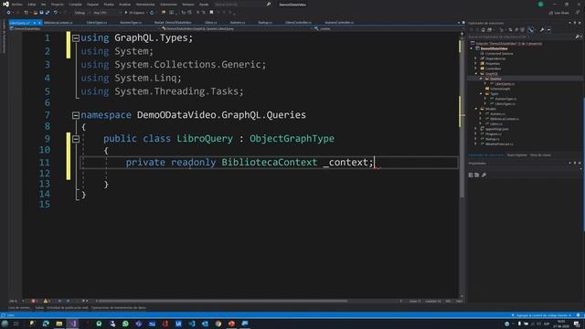Click the Home icon in Solution Explorer toolbar
The image size is (585, 329).
484,30
